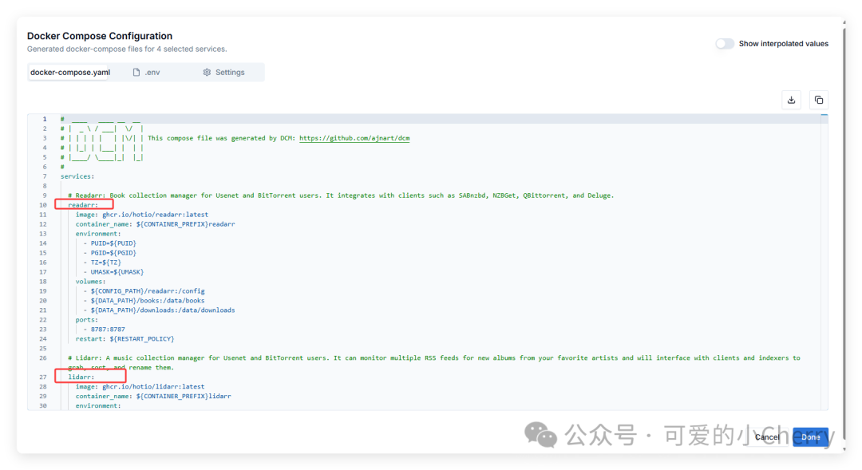Screen dimensions: 862x470
Task: Click the 'lidarr:' service key line
Action: (81, 377)
